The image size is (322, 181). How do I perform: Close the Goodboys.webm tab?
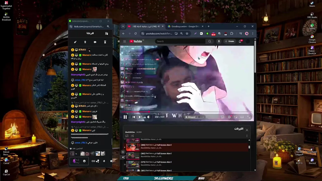pos(203,26)
